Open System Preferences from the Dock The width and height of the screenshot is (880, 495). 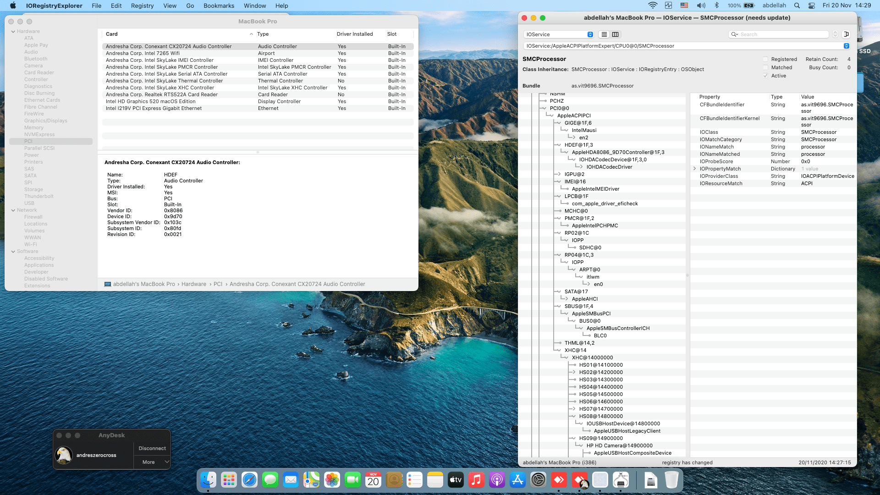tap(538, 480)
